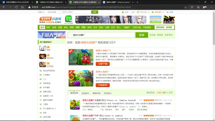Open a new browser tab with plus
Image resolution: width=215 pixels, height=121 pixels.
137,2
